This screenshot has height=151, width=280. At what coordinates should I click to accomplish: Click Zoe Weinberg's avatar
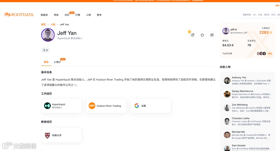[x=227, y=108]
